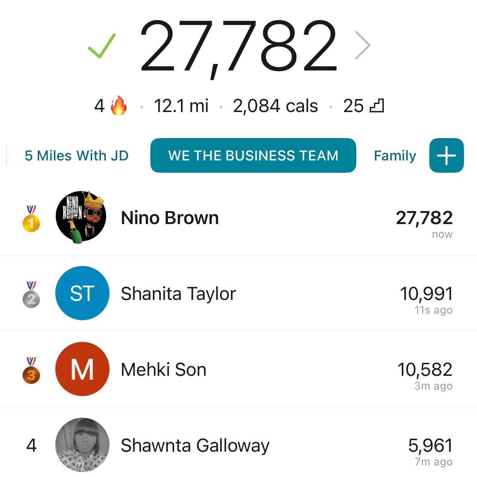
Task: Tap the silver second place medal
Action: tap(31, 295)
